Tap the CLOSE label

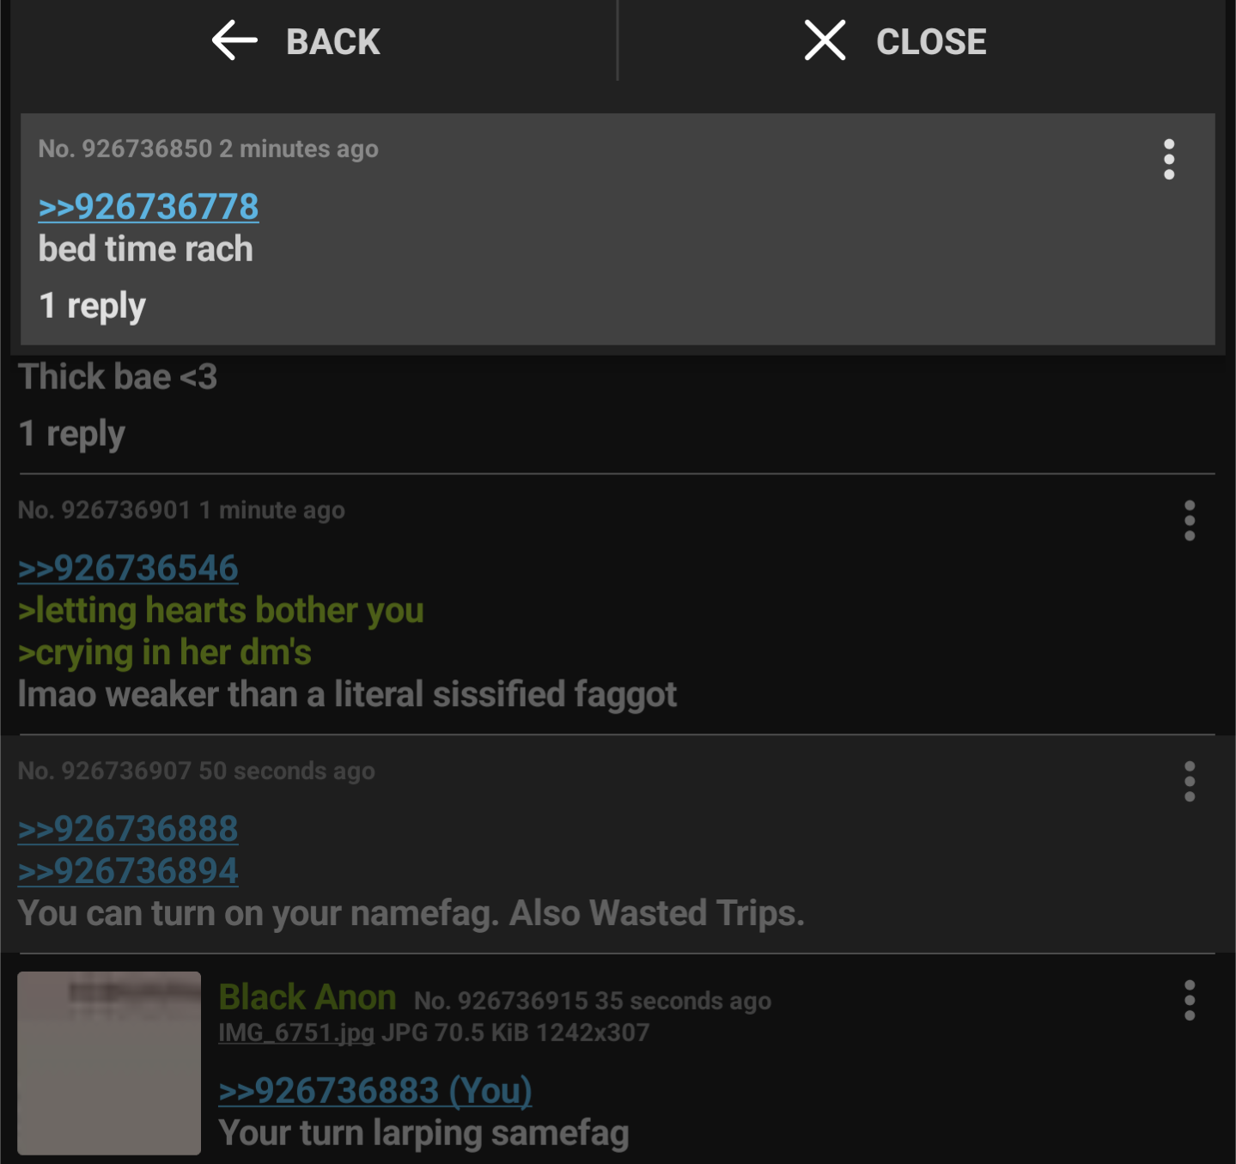tap(931, 42)
